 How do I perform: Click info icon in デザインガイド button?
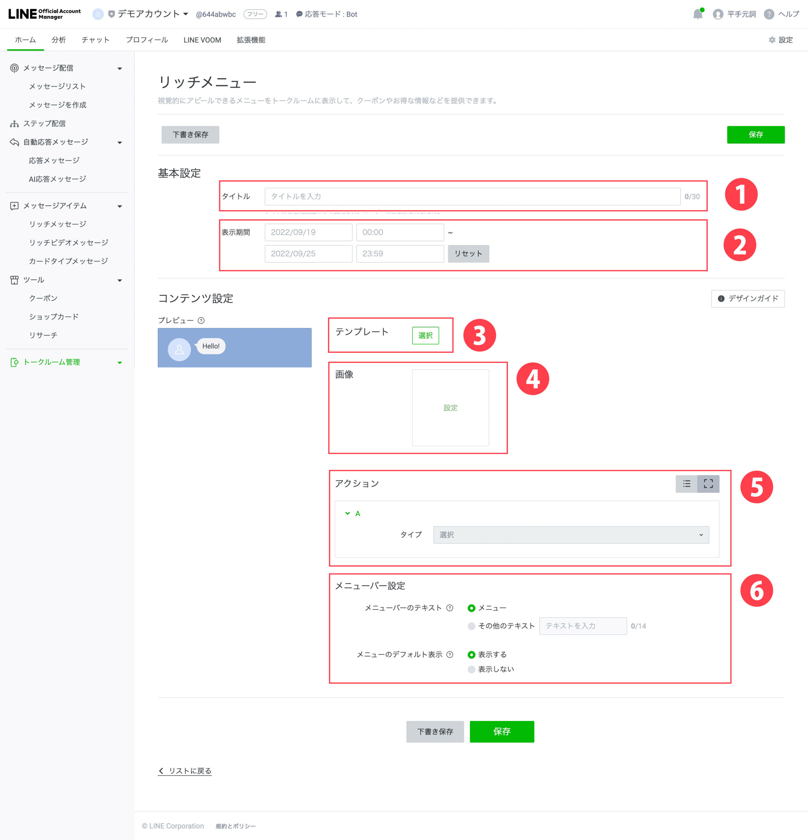coord(721,299)
